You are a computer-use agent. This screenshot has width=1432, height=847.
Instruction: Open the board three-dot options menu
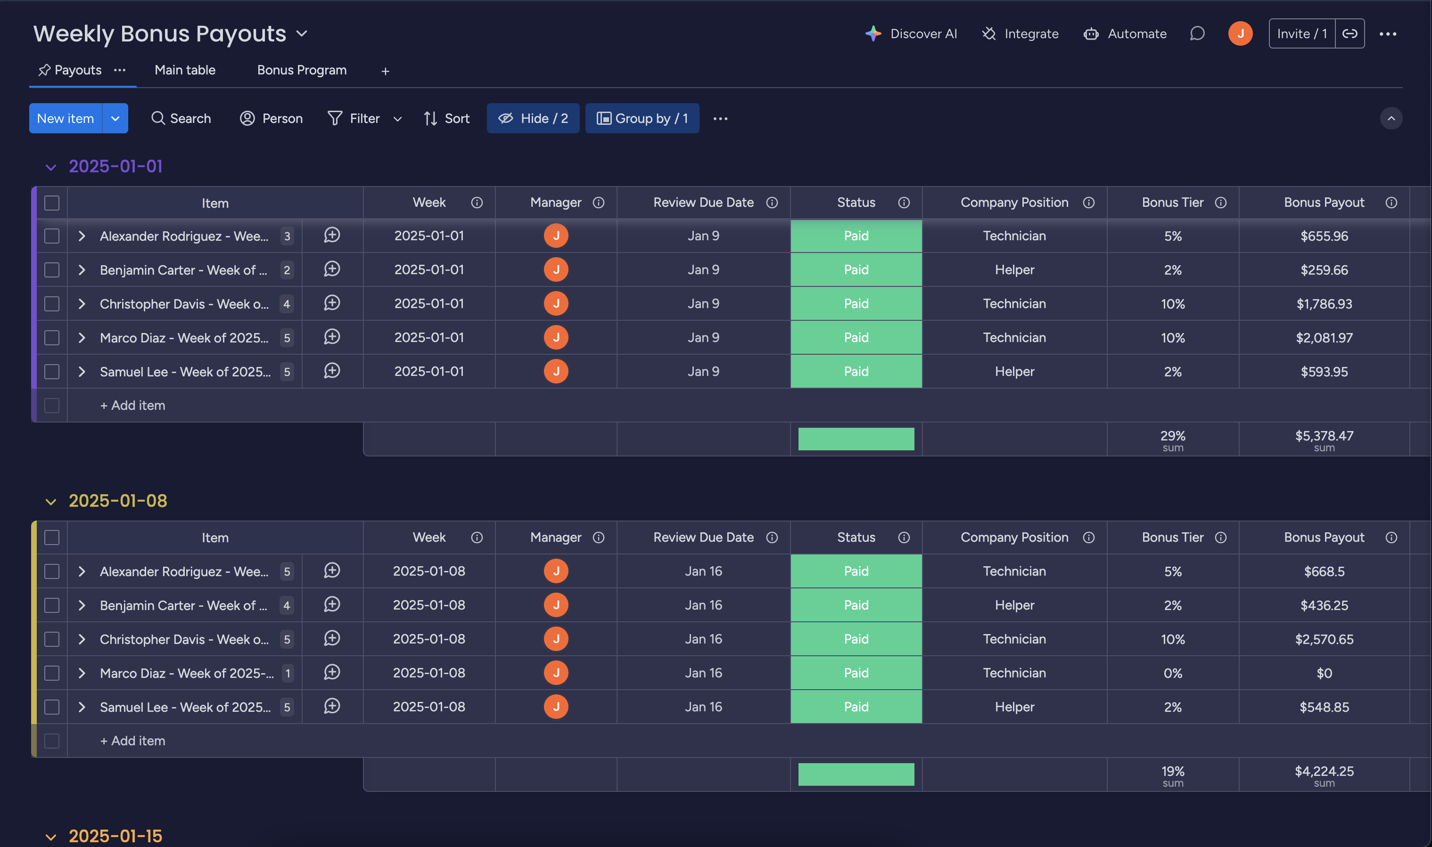click(x=1388, y=33)
